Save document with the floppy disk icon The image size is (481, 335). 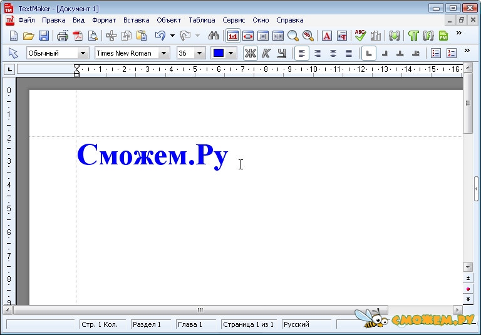click(x=44, y=36)
